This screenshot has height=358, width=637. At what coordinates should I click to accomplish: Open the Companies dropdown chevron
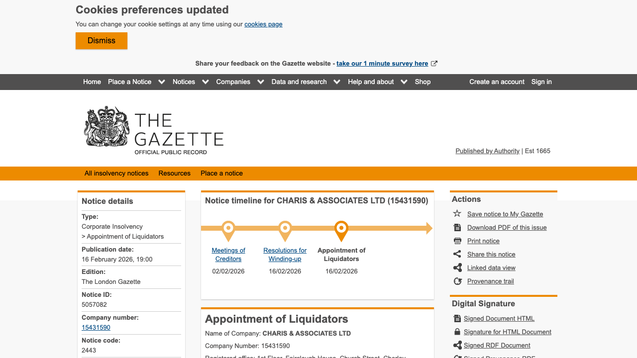261,82
